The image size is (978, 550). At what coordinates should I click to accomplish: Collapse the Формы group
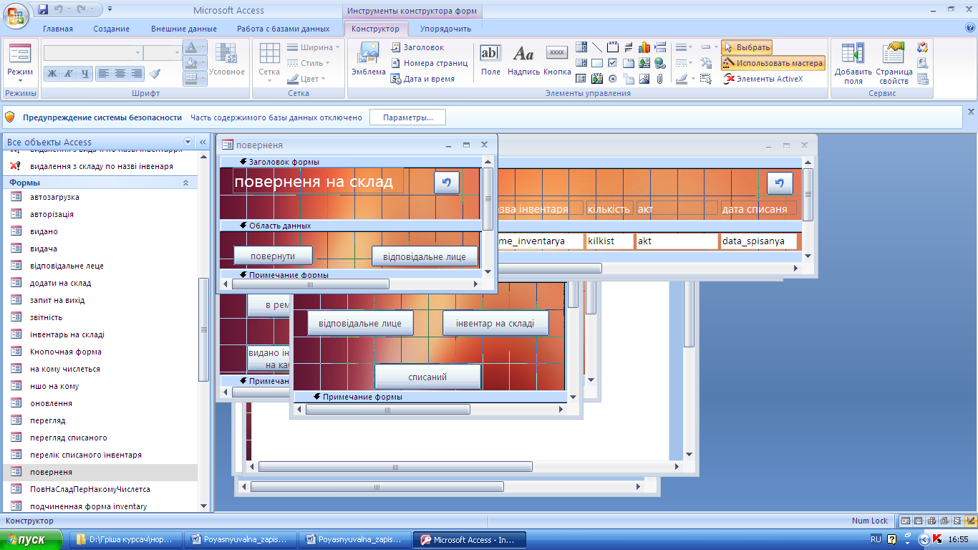coord(186,183)
